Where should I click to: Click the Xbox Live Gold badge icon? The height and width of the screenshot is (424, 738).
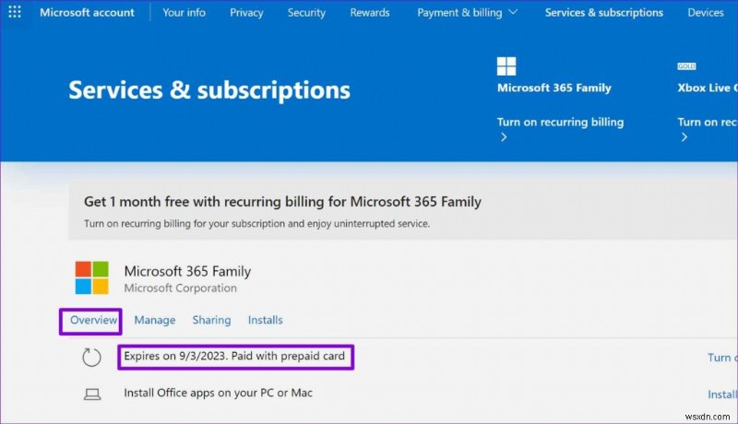tap(686, 66)
